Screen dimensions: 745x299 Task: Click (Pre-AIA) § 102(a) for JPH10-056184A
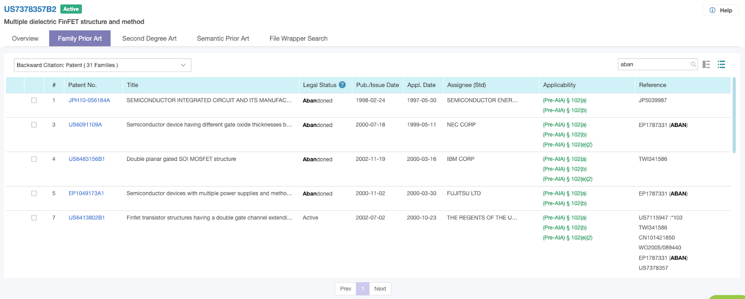point(564,100)
